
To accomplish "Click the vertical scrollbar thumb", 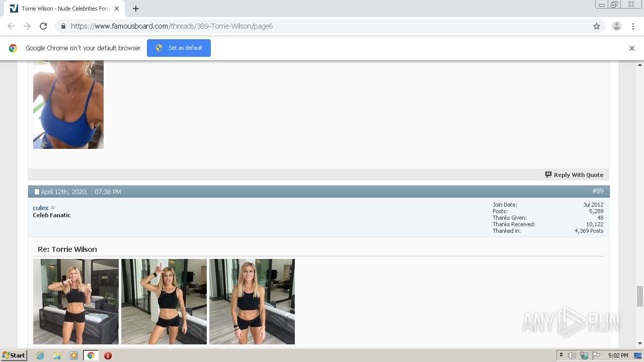I will point(640,296).
